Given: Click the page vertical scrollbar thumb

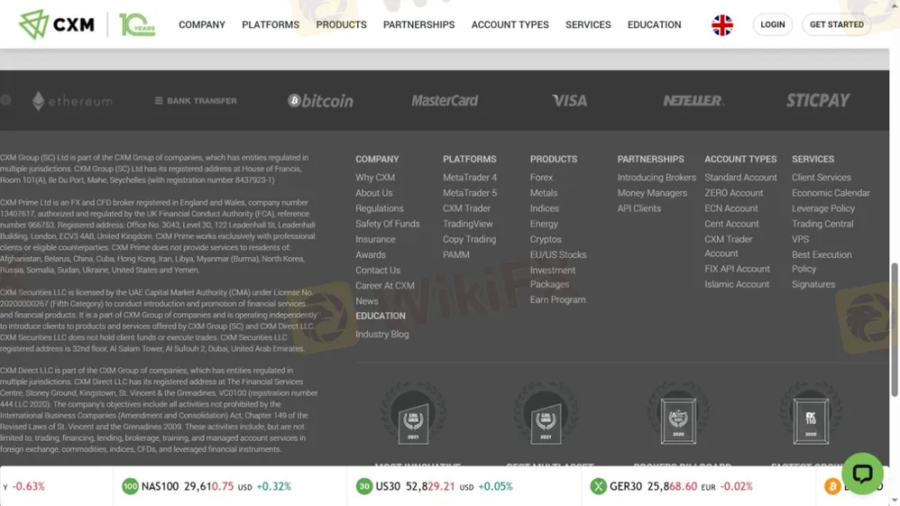Looking at the screenshot, I should 895,330.
